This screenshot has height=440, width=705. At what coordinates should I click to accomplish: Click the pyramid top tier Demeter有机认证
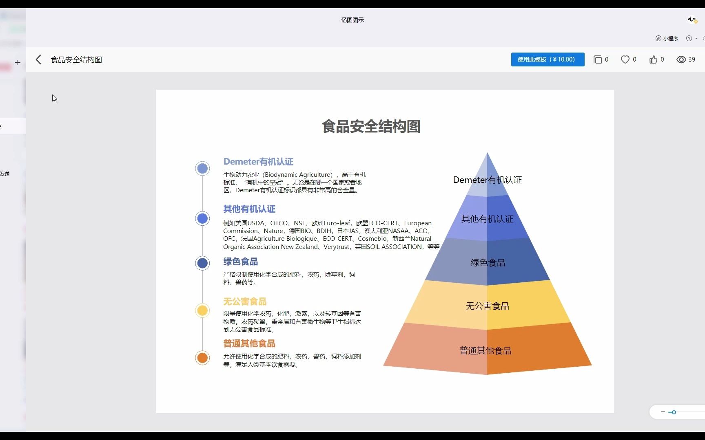coord(488,180)
